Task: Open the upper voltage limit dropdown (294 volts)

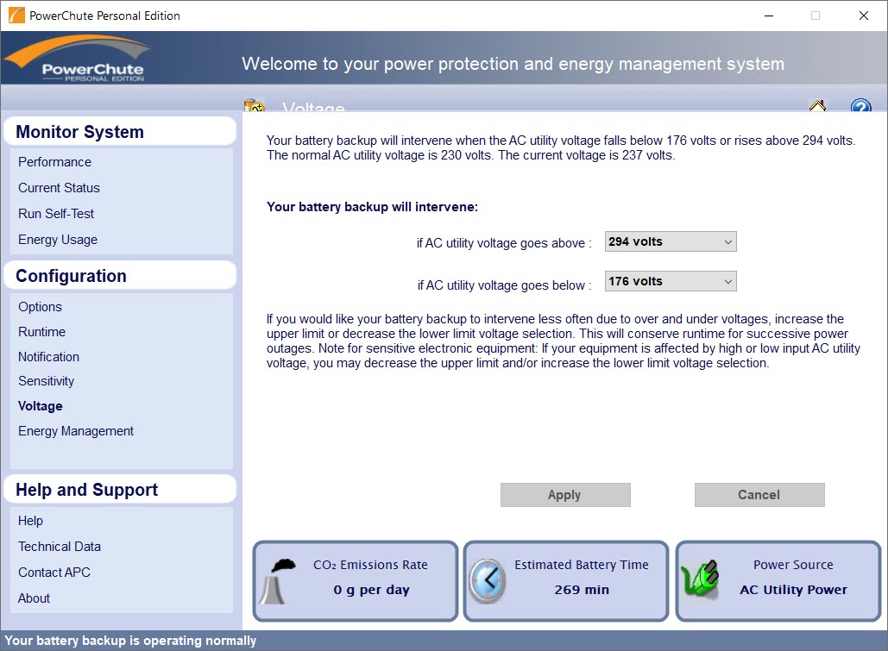Action: [671, 241]
